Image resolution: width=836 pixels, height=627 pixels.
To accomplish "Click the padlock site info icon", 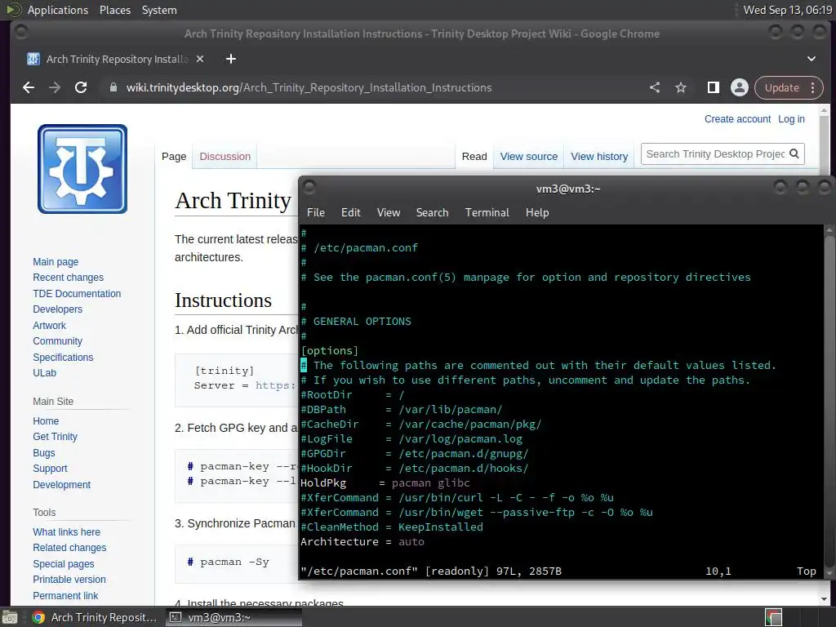I will pyautogui.click(x=113, y=87).
